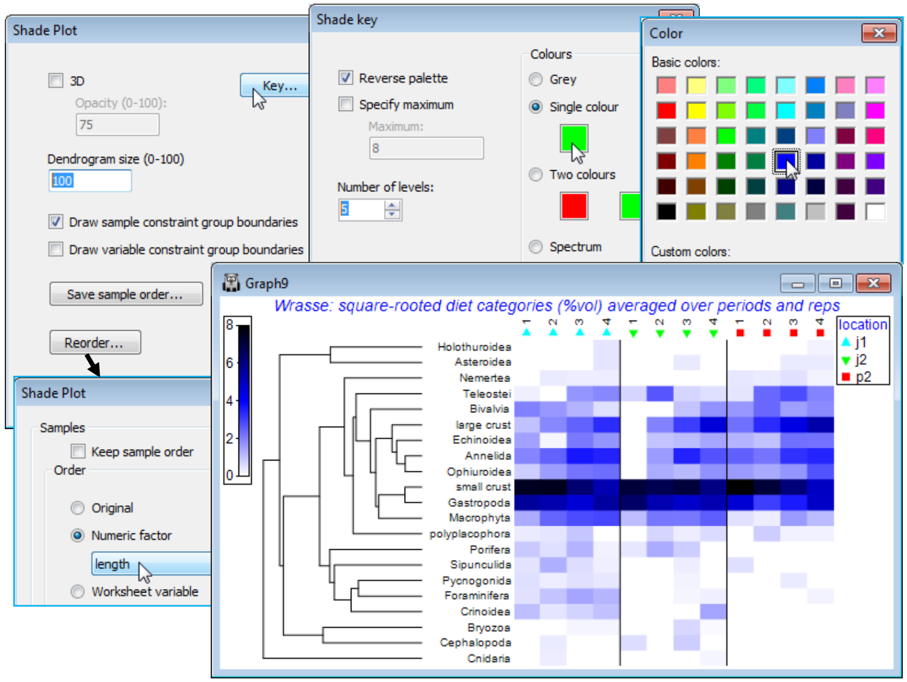Viewport: 907px width, 682px height.
Task: Decrease the Number of levels value
Action: click(393, 214)
